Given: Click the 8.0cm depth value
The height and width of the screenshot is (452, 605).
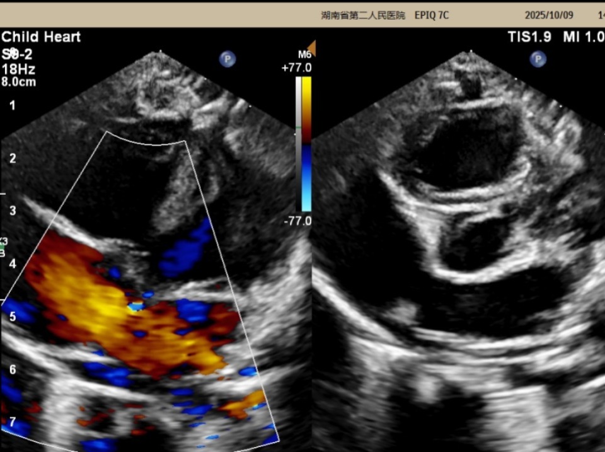Looking at the screenshot, I should coord(18,82).
